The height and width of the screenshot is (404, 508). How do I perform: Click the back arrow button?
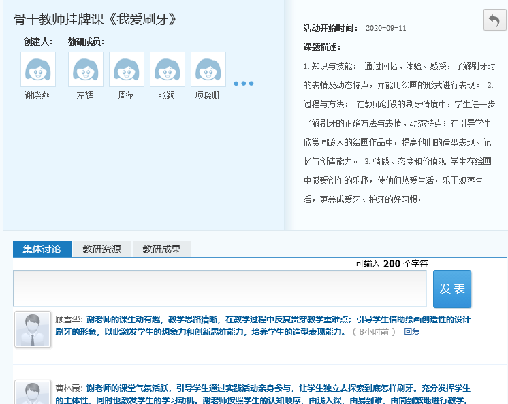[x=494, y=20]
